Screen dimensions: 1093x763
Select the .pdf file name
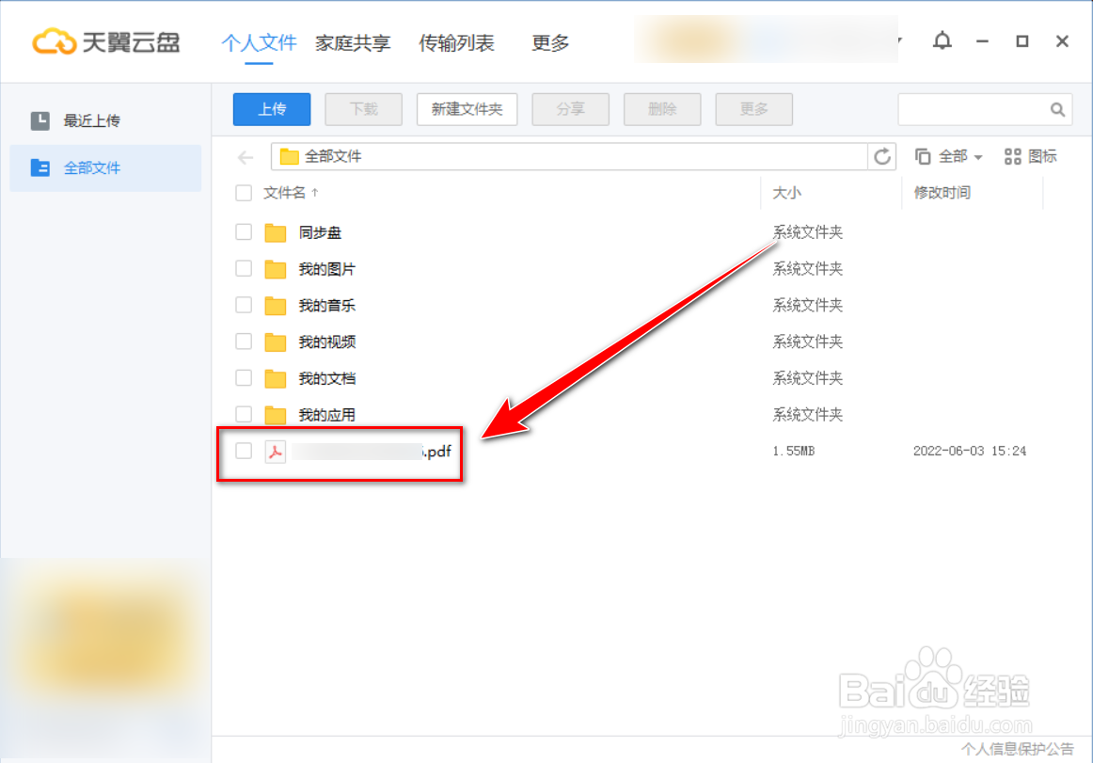(372, 452)
